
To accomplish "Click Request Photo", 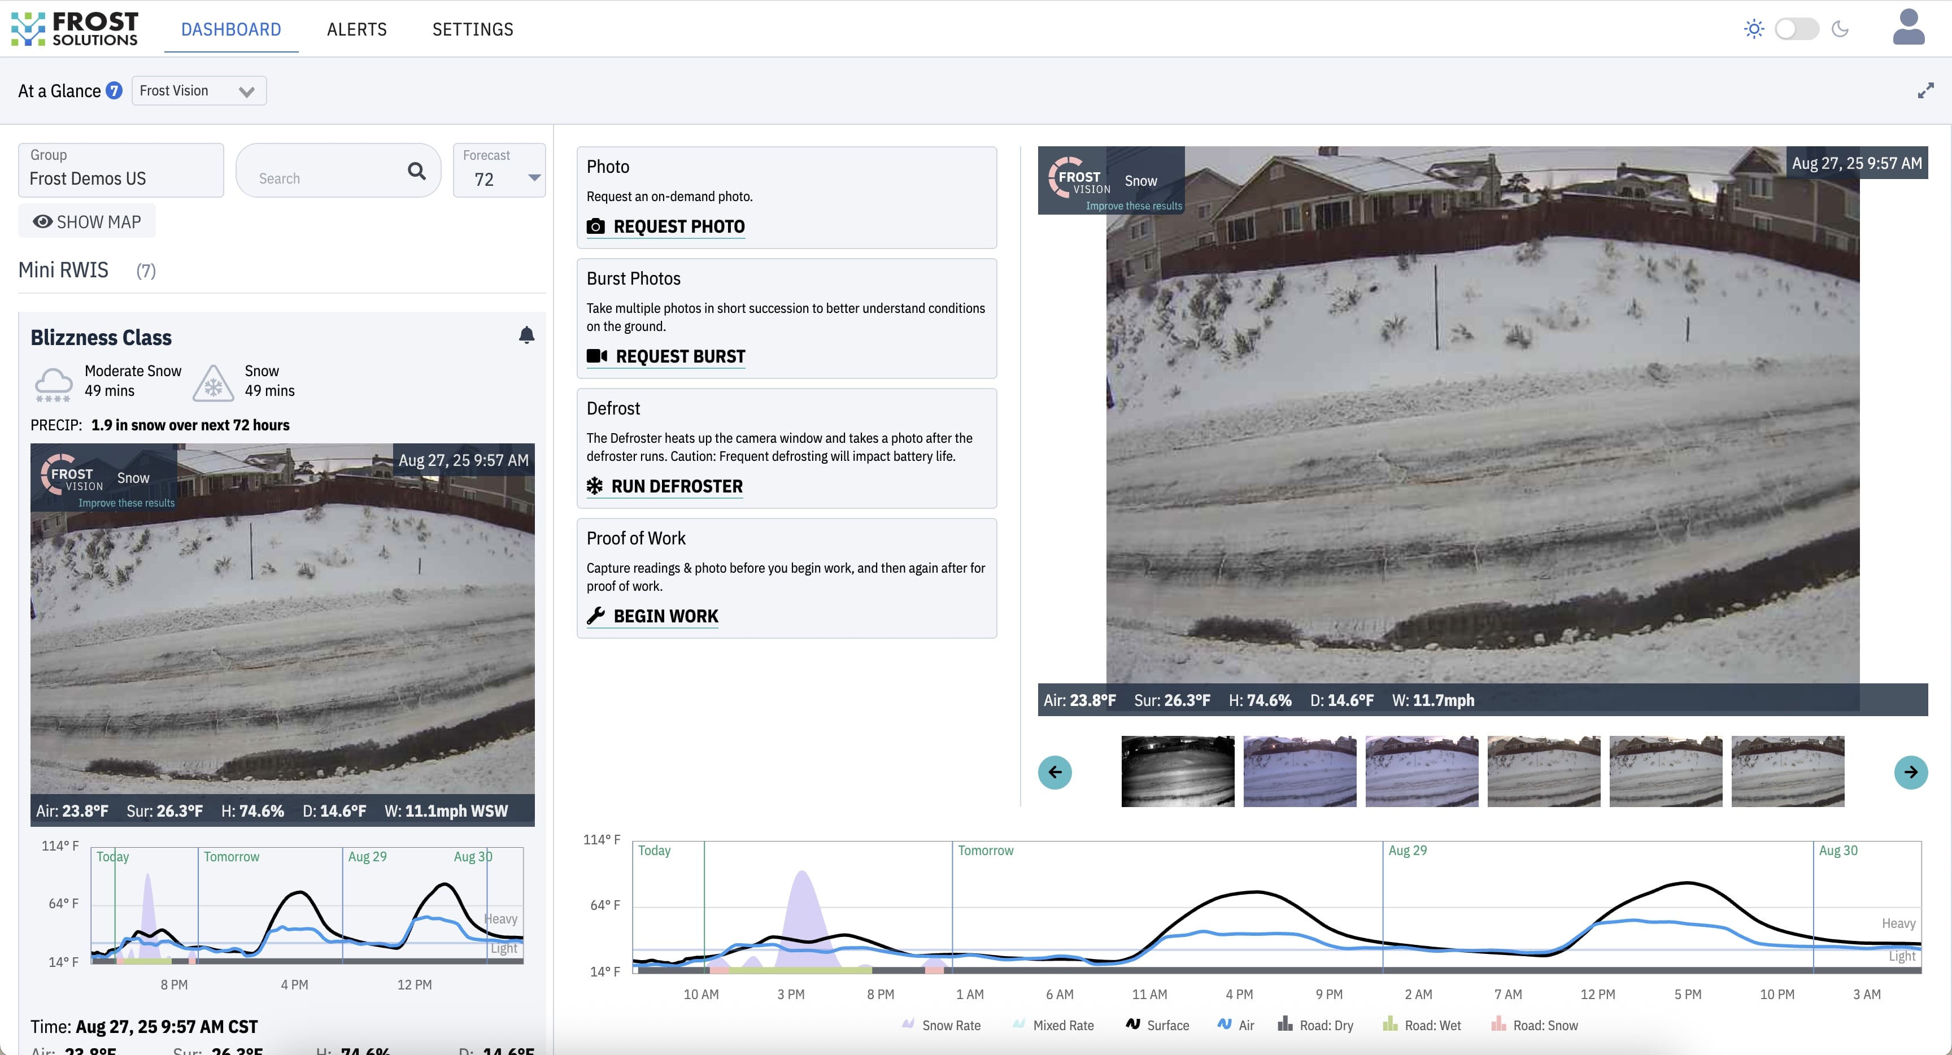I will click(666, 226).
